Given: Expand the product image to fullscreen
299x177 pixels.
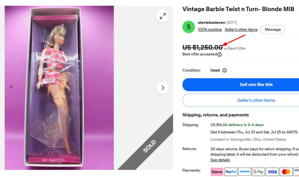Looking at the screenshot, I should [x=163, y=16].
